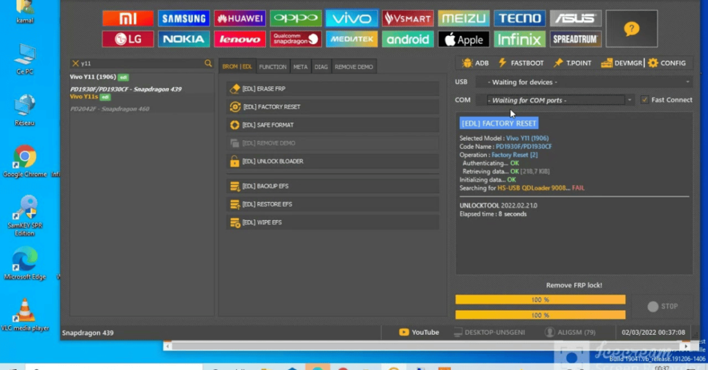708x370 pixels.
Task: Select the Mi brand logo
Action: [128, 19]
